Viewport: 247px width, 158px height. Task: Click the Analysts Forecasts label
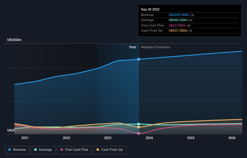pos(156,47)
